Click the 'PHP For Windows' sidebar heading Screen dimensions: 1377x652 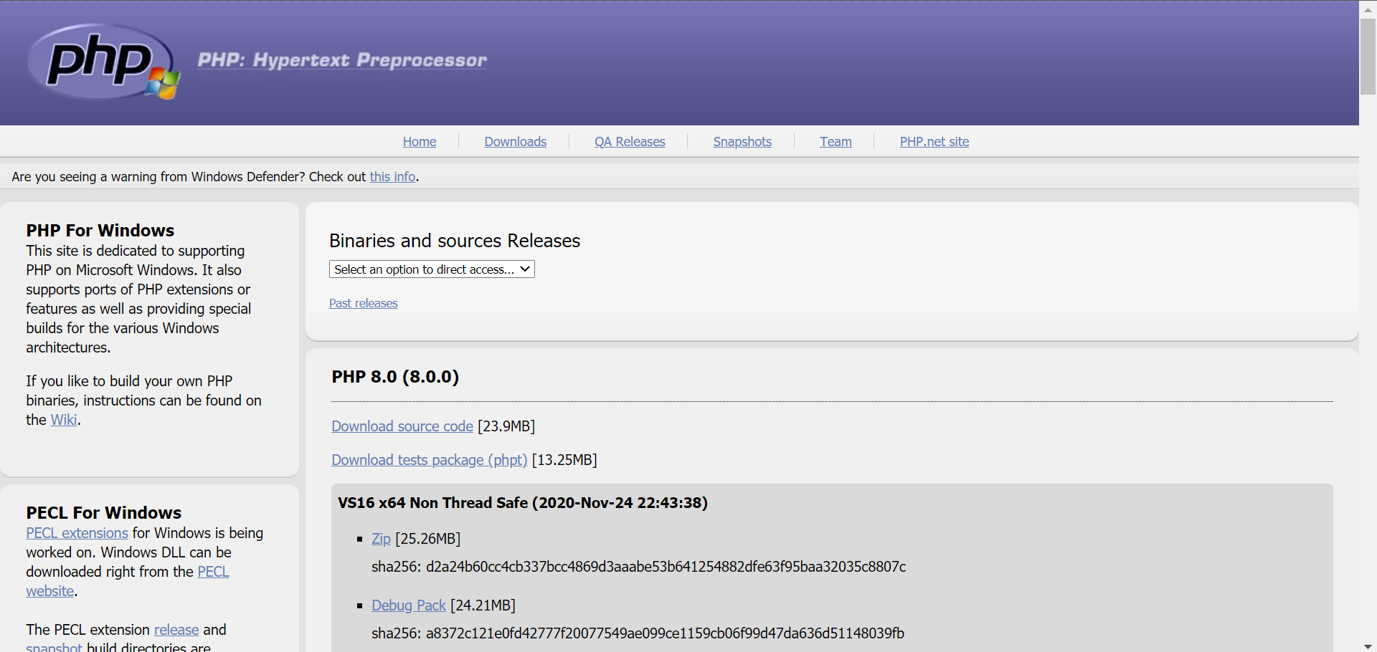[100, 231]
